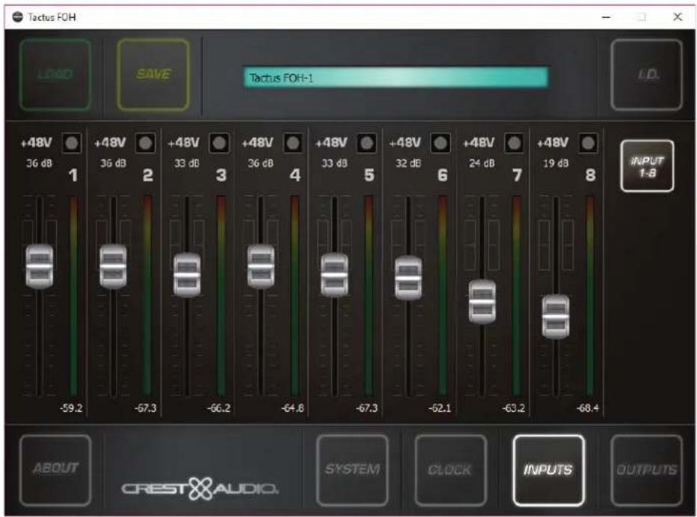The height and width of the screenshot is (517, 697).
Task: Switch to the INPUTS page
Action: coord(548,470)
